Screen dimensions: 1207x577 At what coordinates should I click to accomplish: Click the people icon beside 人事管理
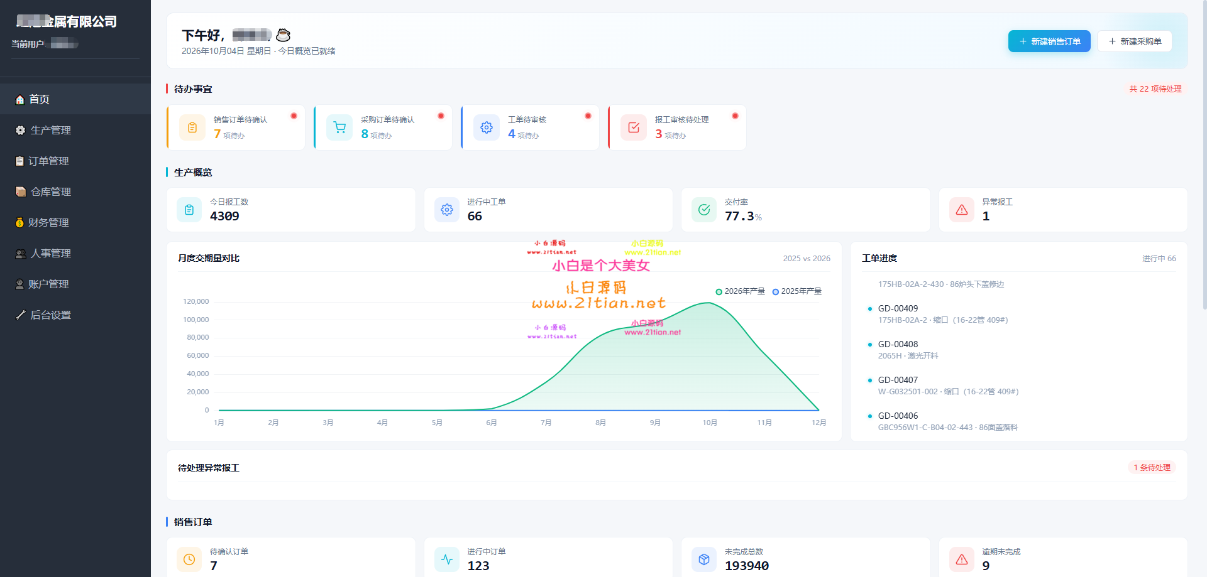pyautogui.click(x=21, y=253)
